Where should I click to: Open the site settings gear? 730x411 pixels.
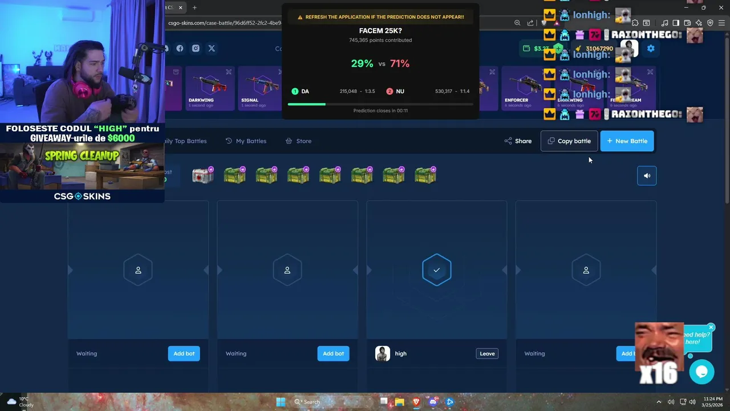[x=651, y=49]
